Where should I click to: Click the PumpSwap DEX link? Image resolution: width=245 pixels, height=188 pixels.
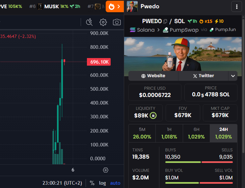click(181, 30)
